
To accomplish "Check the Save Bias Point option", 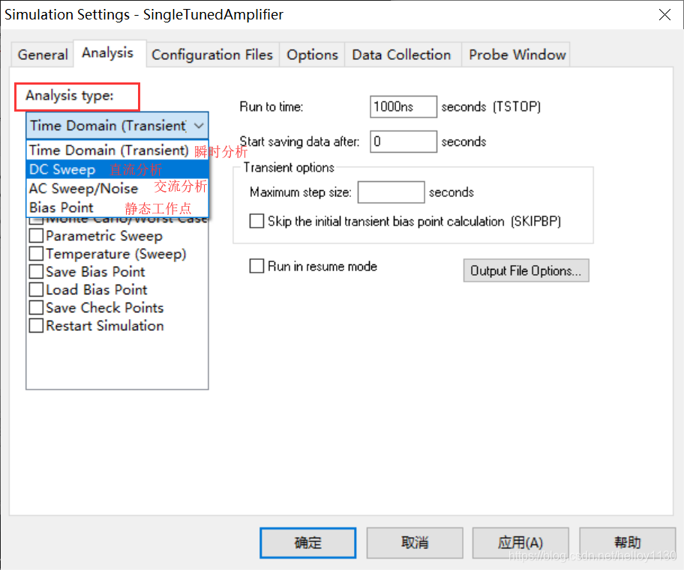I will pos(36,271).
